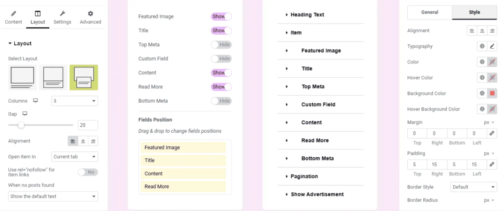Set Layout alignment to left
This screenshot has height=211, width=502.
tap(73, 141)
